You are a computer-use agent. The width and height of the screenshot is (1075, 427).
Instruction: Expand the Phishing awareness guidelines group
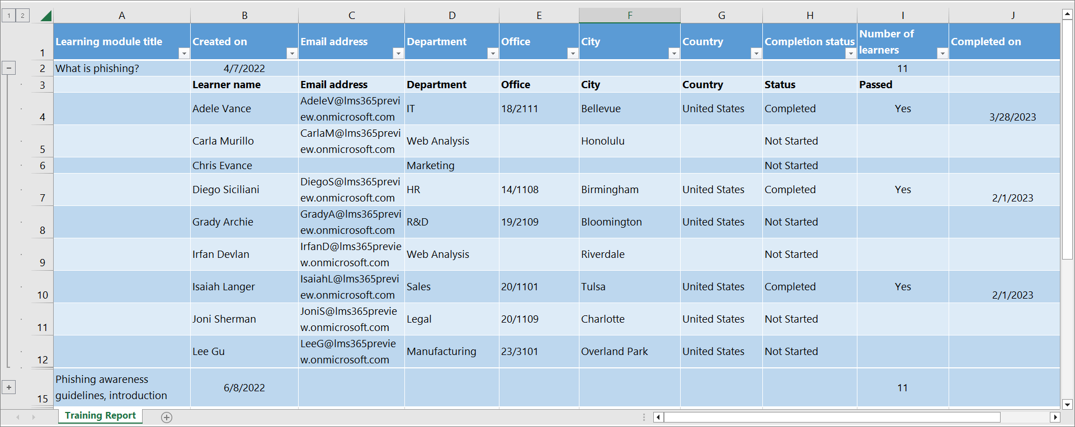[9, 387]
